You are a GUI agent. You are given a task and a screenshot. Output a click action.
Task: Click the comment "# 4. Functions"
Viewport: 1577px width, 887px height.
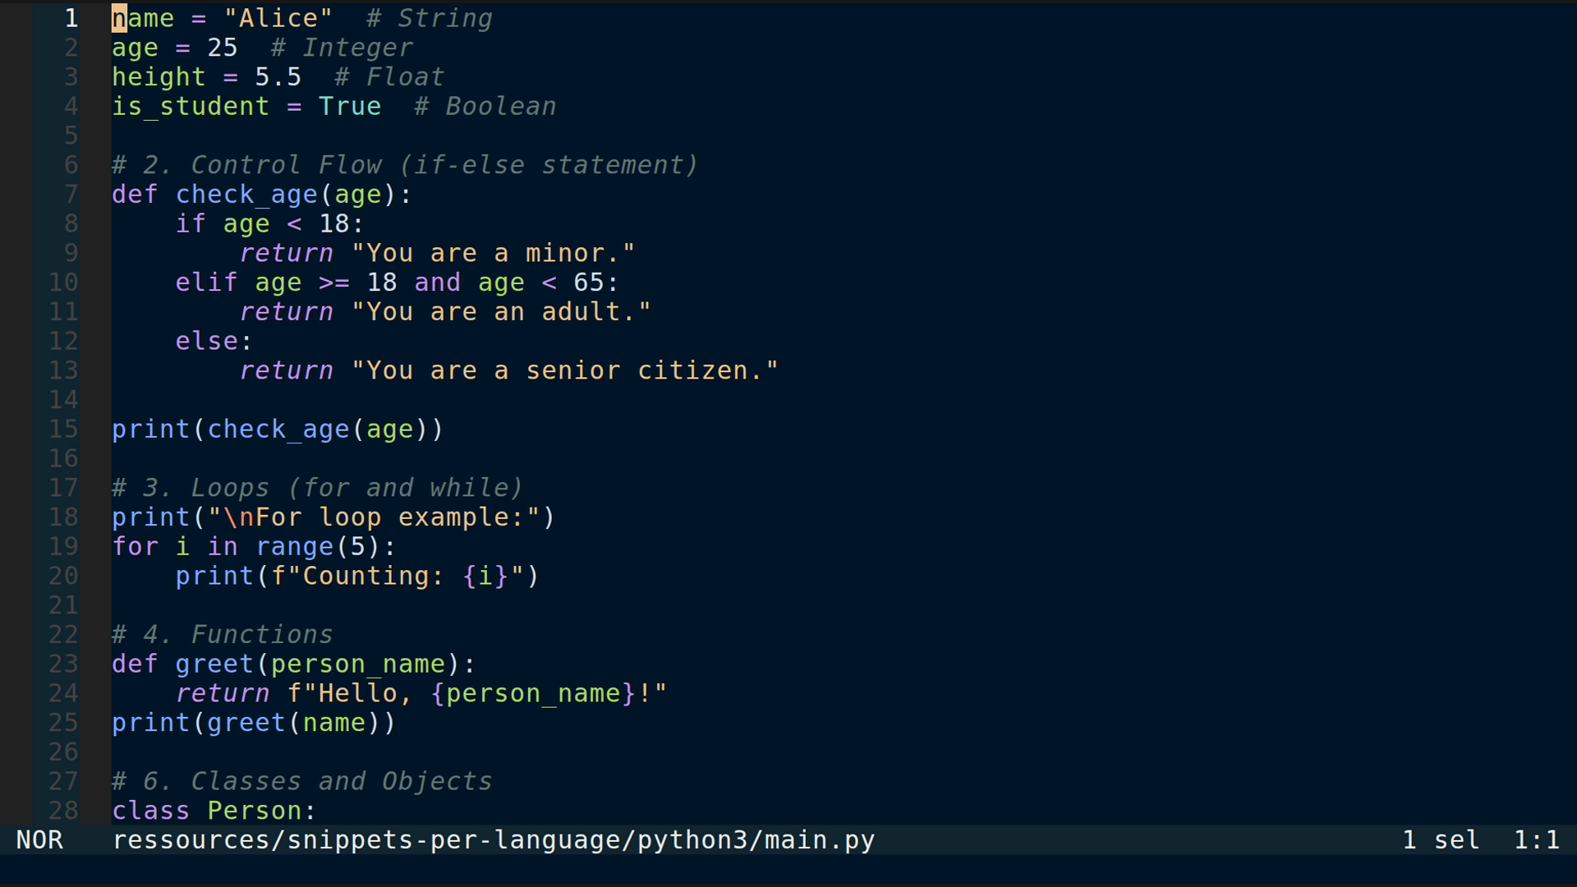click(x=222, y=634)
